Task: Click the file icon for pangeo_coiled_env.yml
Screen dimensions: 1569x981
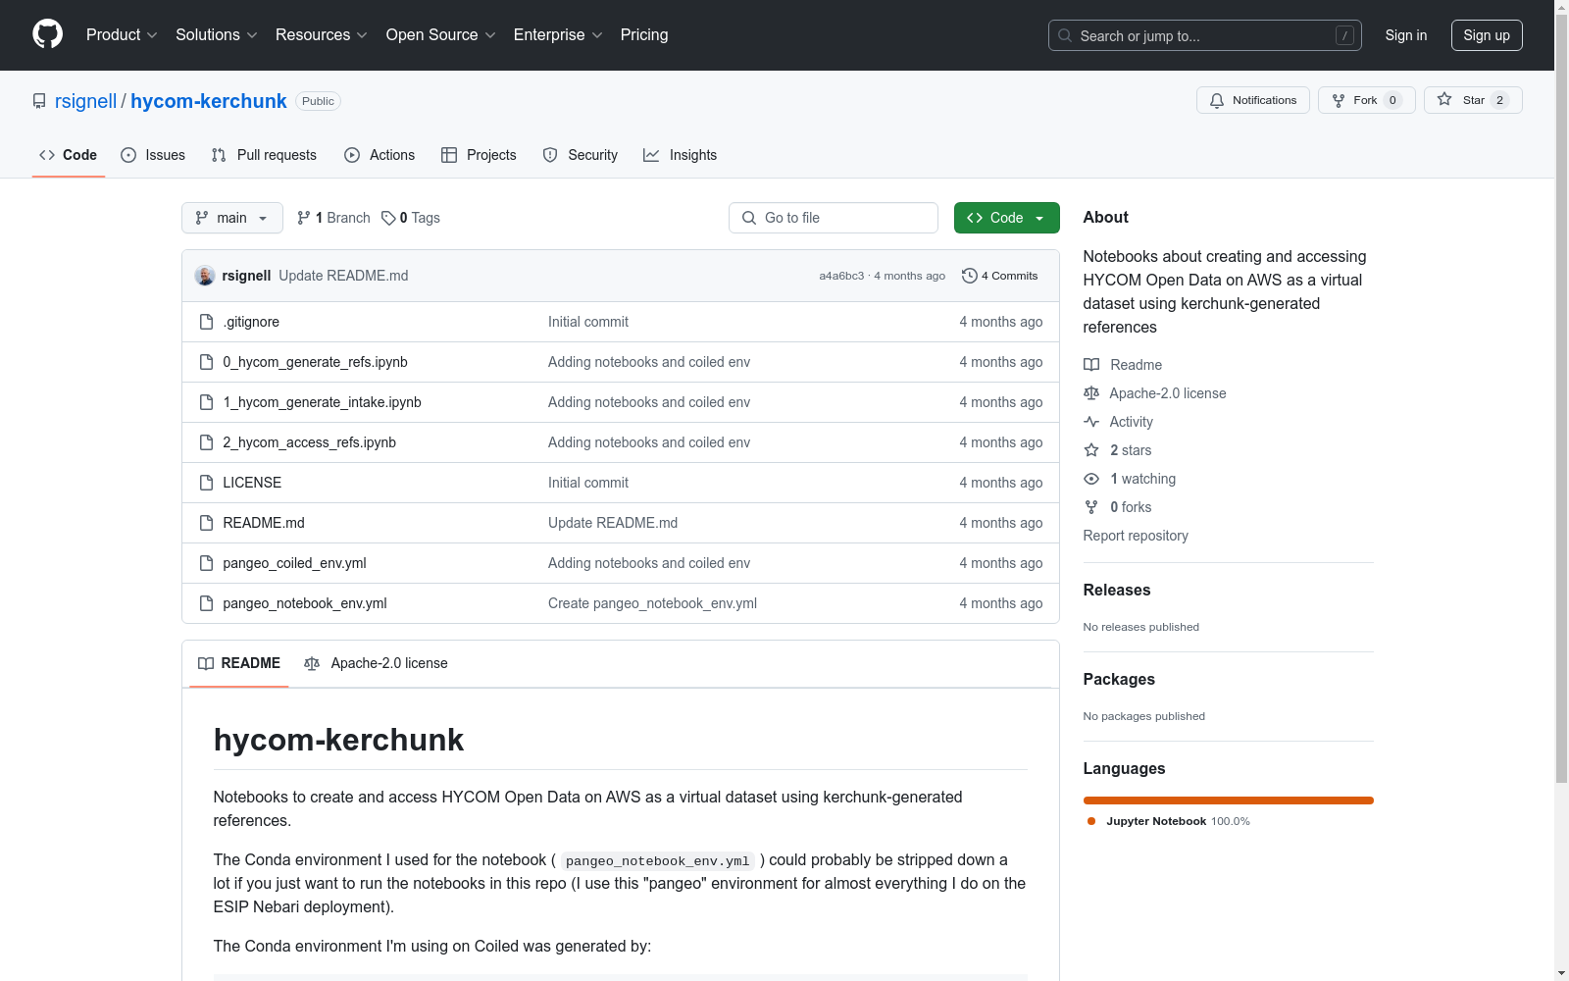Action: tap(206, 563)
